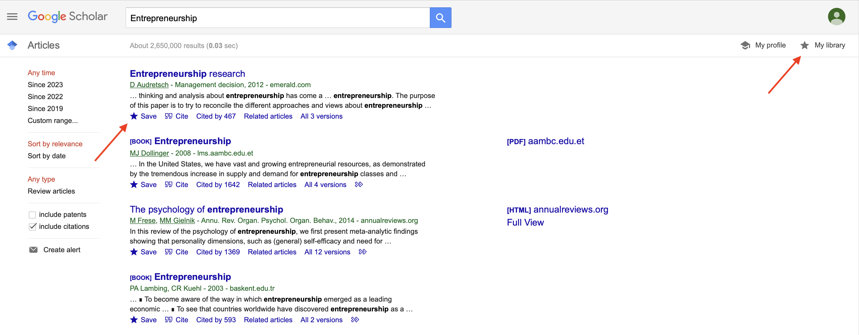
Task: Open the My library text link
Action: click(830, 45)
